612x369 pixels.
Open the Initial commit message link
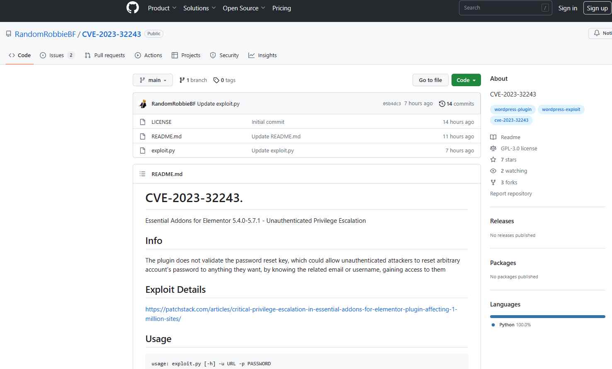pyautogui.click(x=268, y=122)
